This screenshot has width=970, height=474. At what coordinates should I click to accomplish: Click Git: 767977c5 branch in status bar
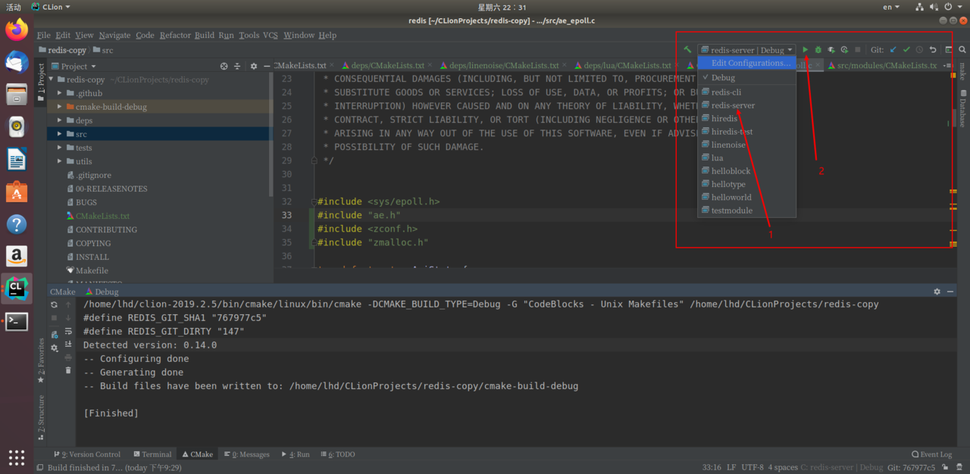click(912, 468)
